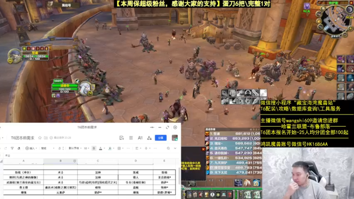Click the purple buff icon above N/A
The height and width of the screenshot is (199, 354).
tap(307, 6)
